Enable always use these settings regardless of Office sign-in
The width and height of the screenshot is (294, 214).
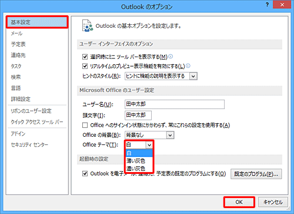[x=85, y=125]
